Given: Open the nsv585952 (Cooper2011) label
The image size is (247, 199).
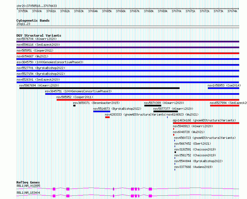Looking at the screenshot, I should pyautogui.click(x=75, y=97).
